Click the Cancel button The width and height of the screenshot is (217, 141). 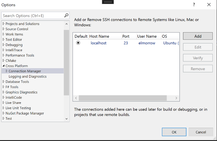click(x=201, y=132)
